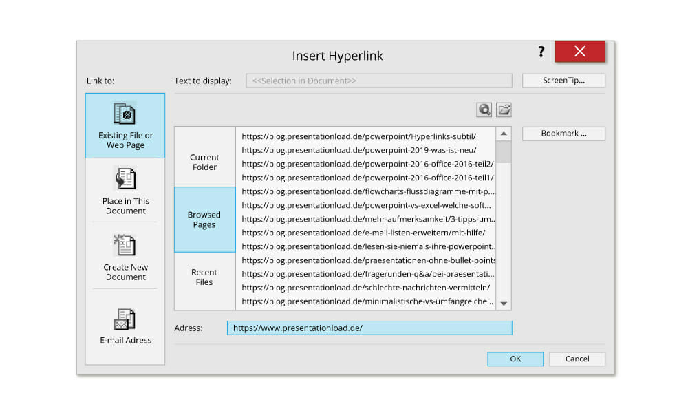The width and height of the screenshot is (688, 413).
Task: Select the Hyperlinks-subtil URL entry
Action: pos(358,136)
